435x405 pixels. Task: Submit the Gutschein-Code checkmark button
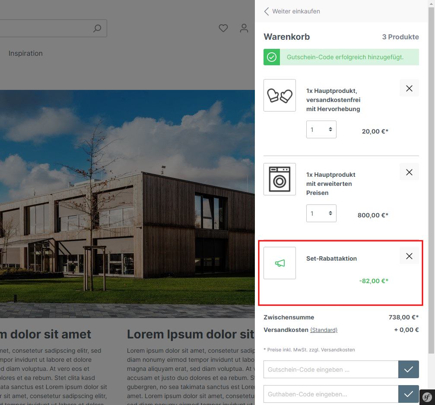click(408, 370)
